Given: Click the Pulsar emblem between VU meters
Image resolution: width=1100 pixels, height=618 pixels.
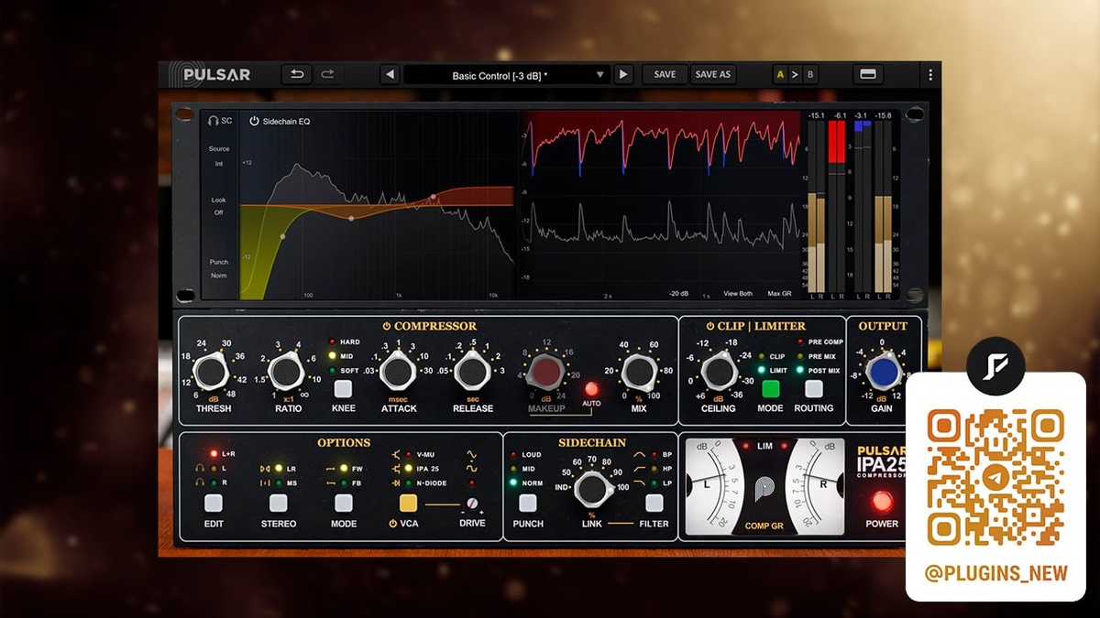Looking at the screenshot, I should tap(764, 487).
